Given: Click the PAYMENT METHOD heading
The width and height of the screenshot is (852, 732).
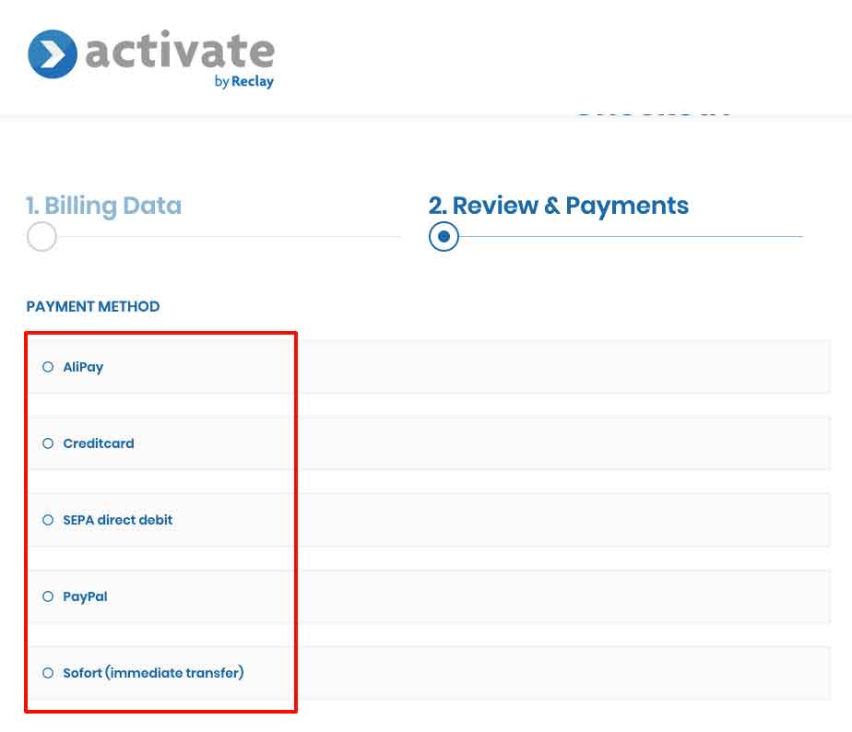Looking at the screenshot, I should [93, 306].
